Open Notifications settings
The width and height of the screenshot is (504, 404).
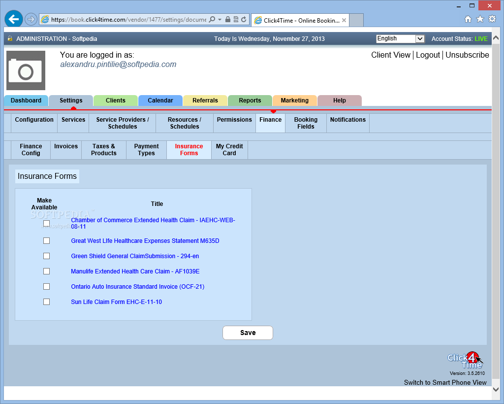pos(348,123)
